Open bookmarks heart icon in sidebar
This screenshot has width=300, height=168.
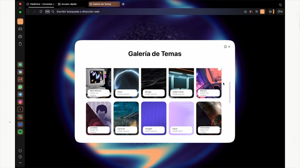(x=20, y=151)
